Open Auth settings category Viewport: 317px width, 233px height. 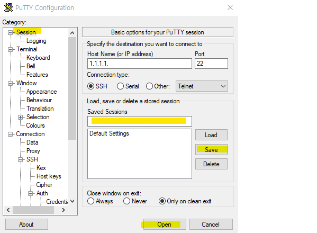tap(42, 193)
